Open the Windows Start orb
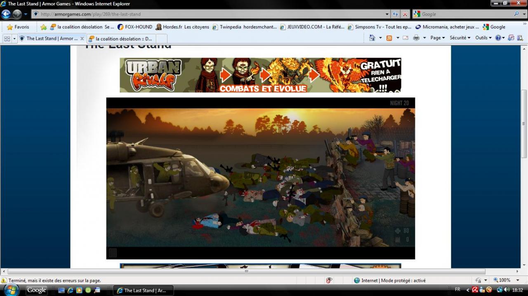This screenshot has width=528, height=296. tap(12, 290)
